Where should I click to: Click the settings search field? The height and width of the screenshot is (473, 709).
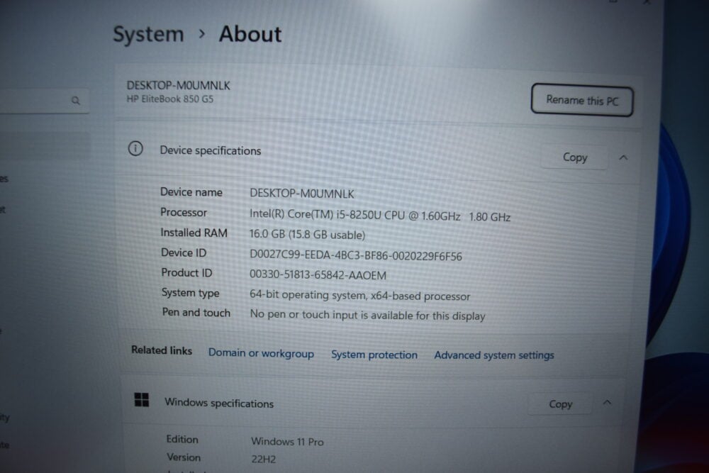44,101
